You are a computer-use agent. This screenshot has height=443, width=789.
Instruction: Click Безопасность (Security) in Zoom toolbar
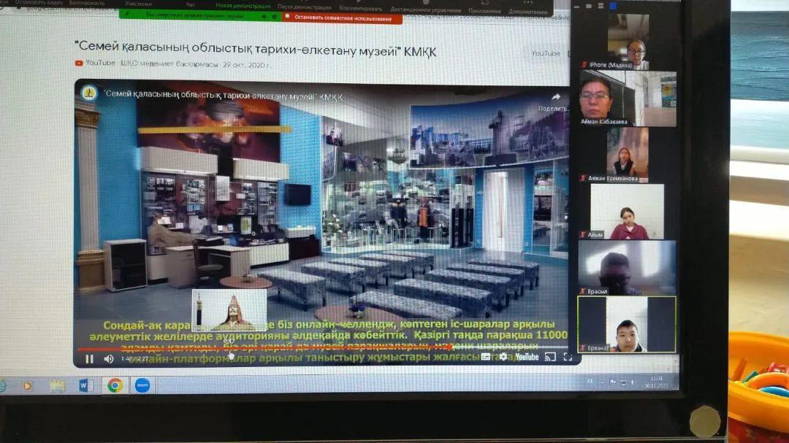tap(87, 3)
